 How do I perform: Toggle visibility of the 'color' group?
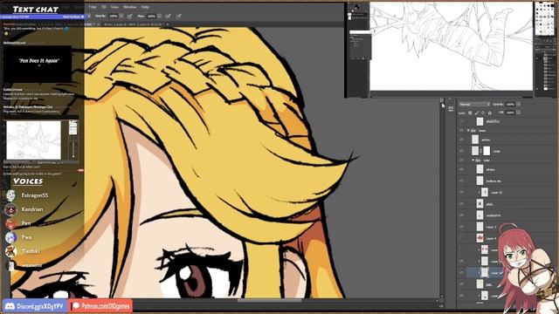462,160
